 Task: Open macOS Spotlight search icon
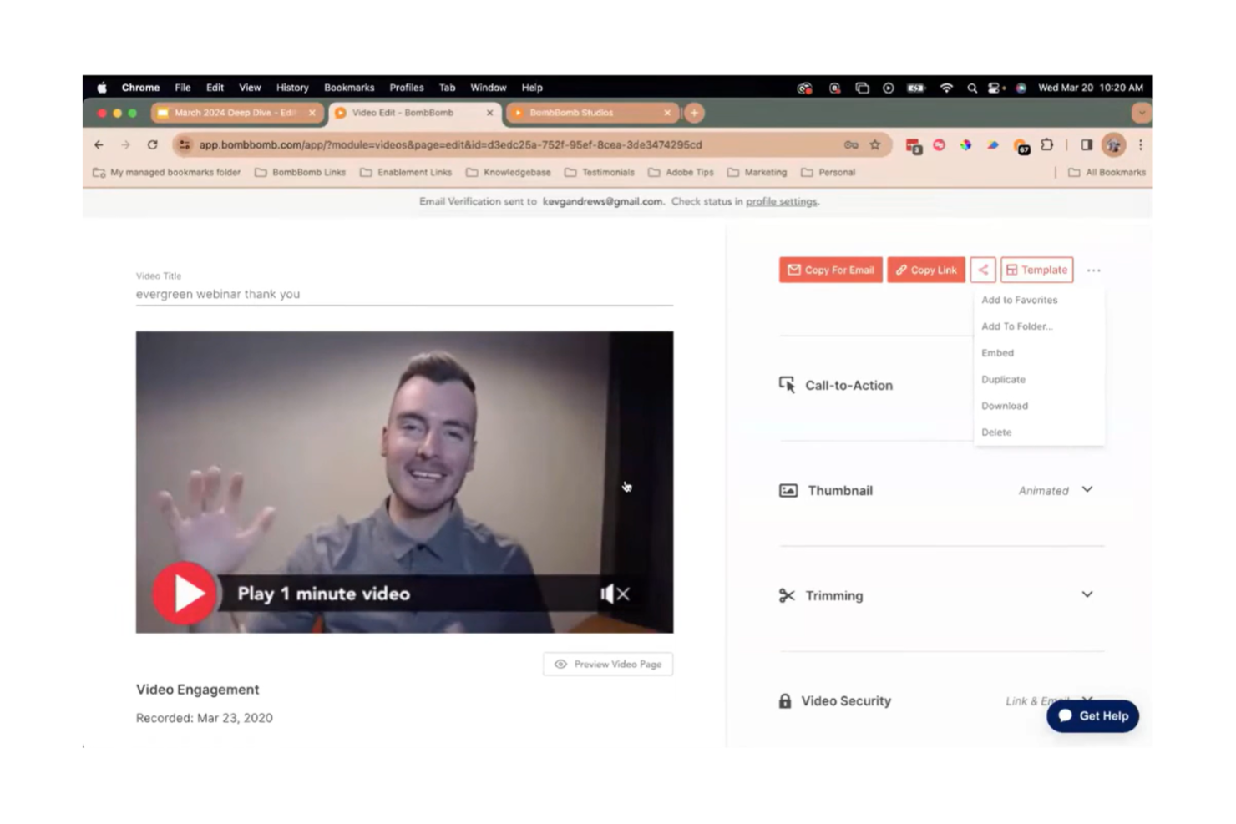point(971,88)
